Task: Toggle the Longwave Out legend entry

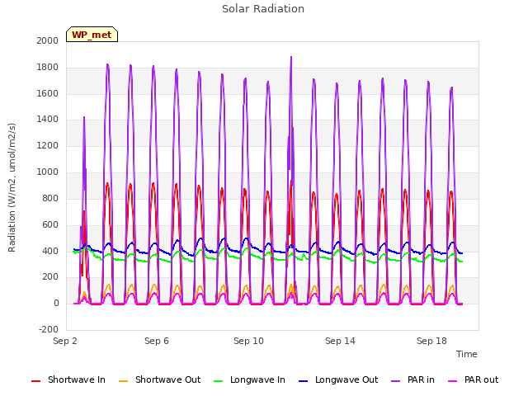Action: tap(338, 379)
